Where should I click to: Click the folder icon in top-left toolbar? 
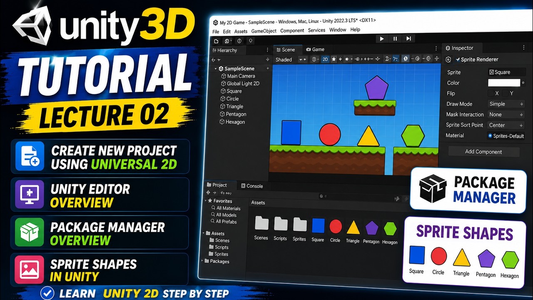(x=216, y=41)
